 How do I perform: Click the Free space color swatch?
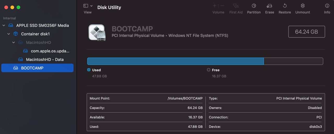pyautogui.click(x=208, y=70)
